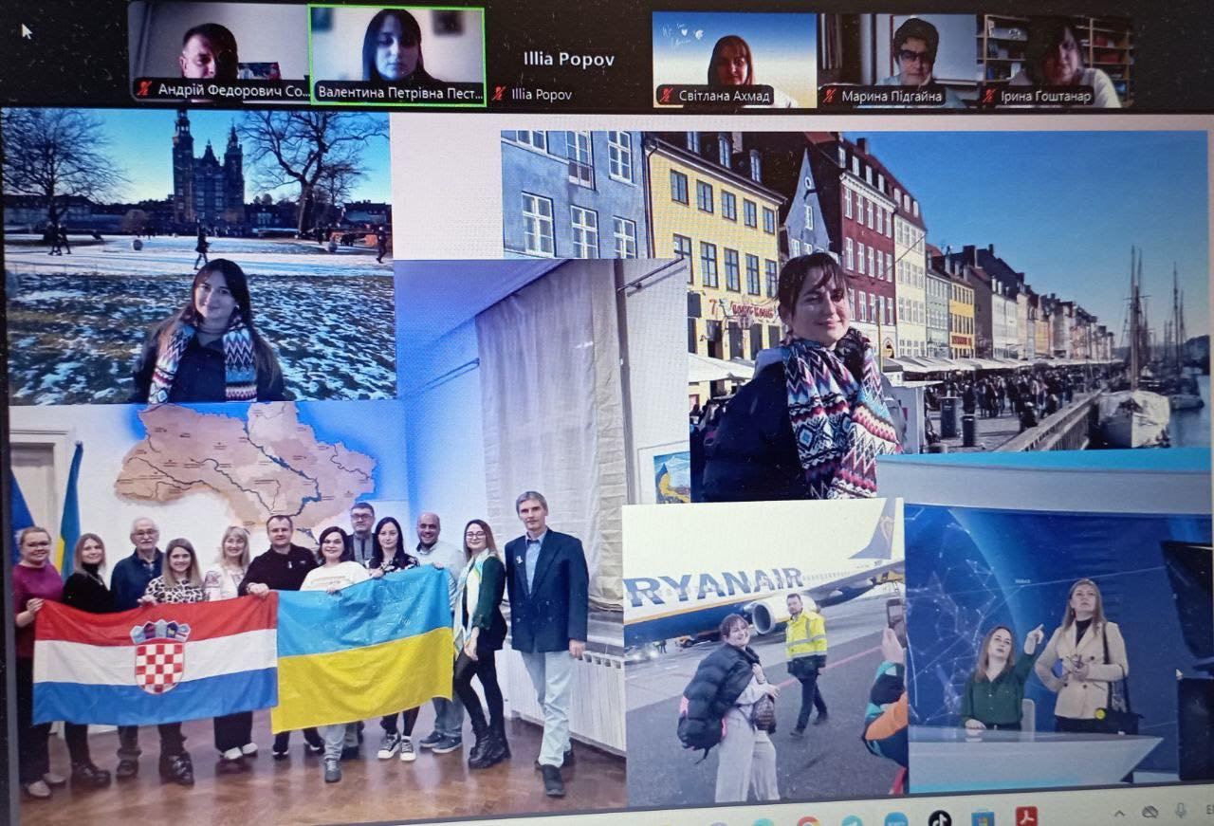This screenshot has height=826, width=1214.
Task: Click the OneDrive cloud tray icon
Action: [x=1150, y=812]
